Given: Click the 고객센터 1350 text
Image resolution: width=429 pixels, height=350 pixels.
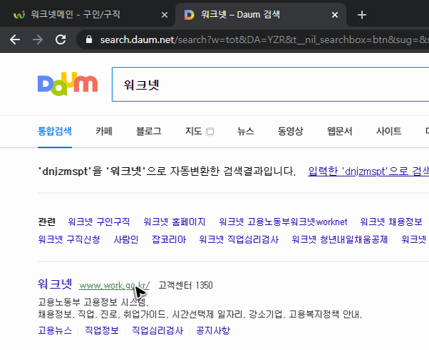Looking at the screenshot, I should coord(186,285).
